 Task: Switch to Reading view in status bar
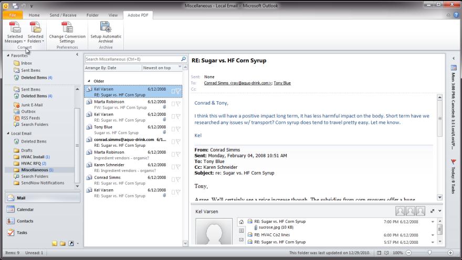tap(386, 253)
